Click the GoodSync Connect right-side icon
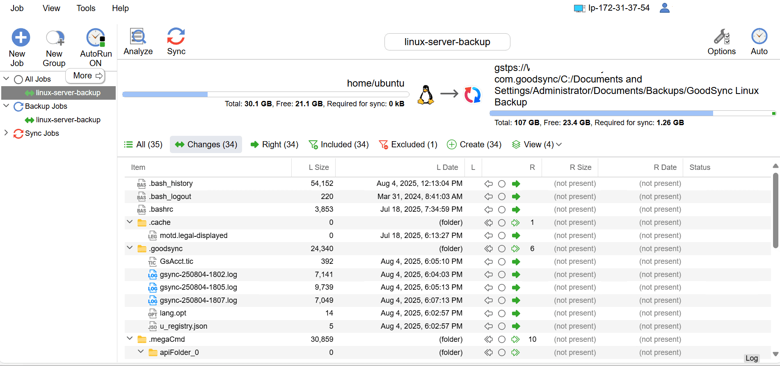 point(472,95)
